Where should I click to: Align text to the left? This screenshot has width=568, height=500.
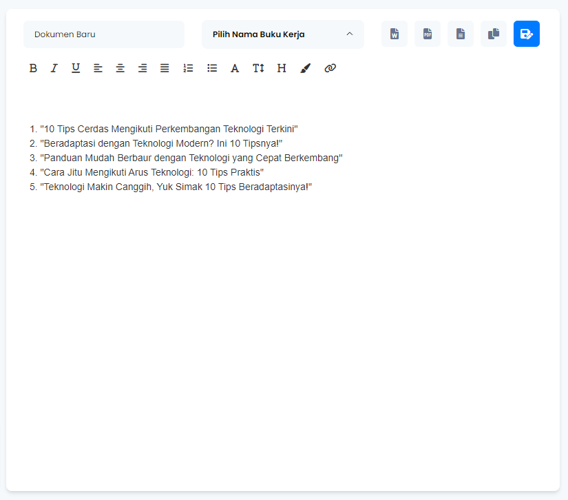[98, 68]
